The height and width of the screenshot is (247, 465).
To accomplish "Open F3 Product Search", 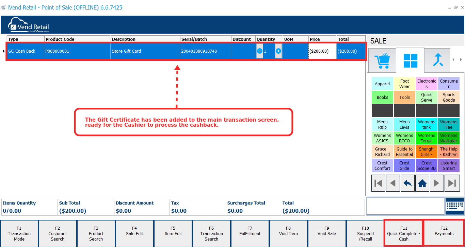I will click(x=96, y=233).
